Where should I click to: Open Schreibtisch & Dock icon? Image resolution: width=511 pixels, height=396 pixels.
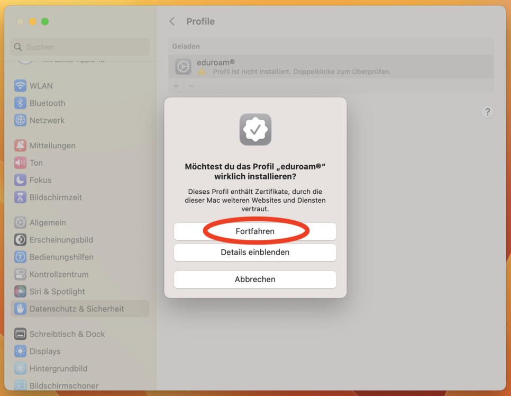point(20,334)
